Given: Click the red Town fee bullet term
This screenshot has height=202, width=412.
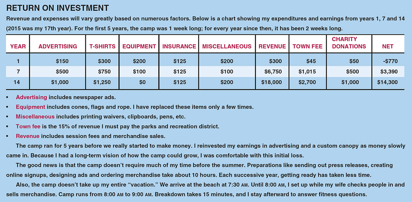Looking at the screenshot, I should pyautogui.click(x=28, y=126).
